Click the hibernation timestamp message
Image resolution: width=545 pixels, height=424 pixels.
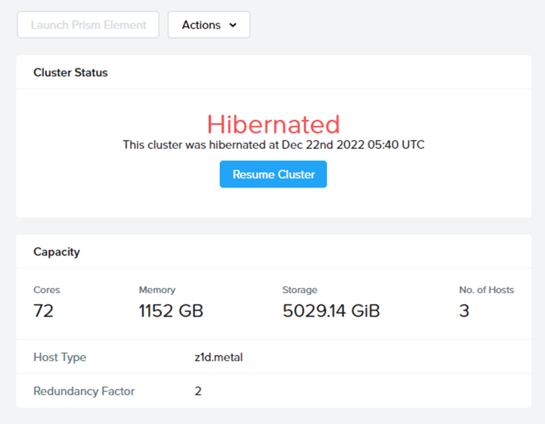point(274,145)
